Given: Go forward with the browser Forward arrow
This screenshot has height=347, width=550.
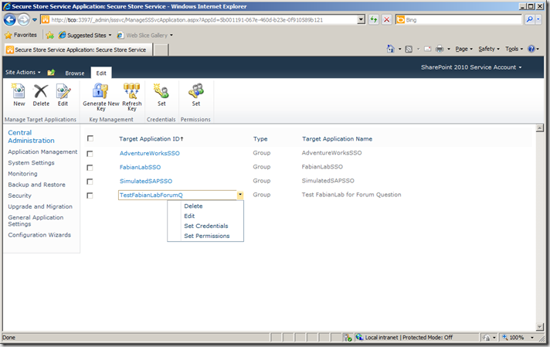Looking at the screenshot, I should pyautogui.click(x=23, y=19).
